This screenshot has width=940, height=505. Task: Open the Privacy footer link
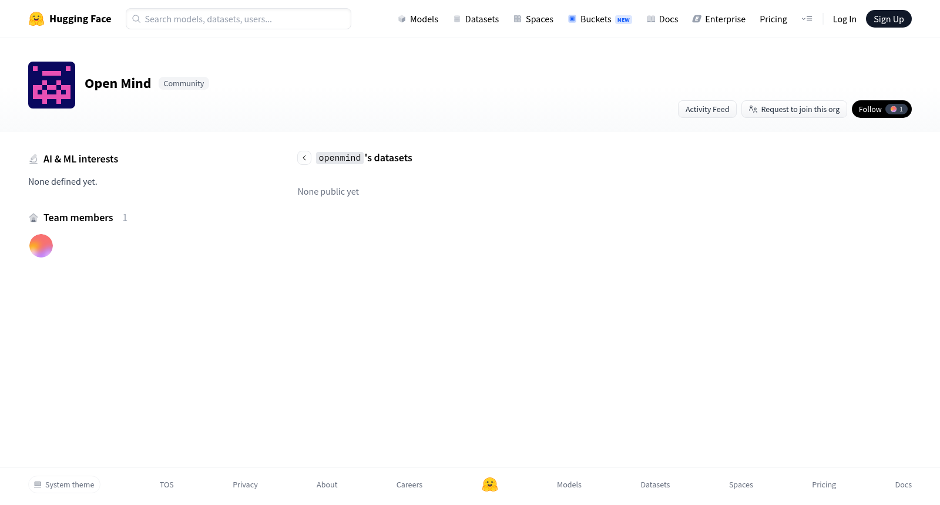click(x=245, y=484)
